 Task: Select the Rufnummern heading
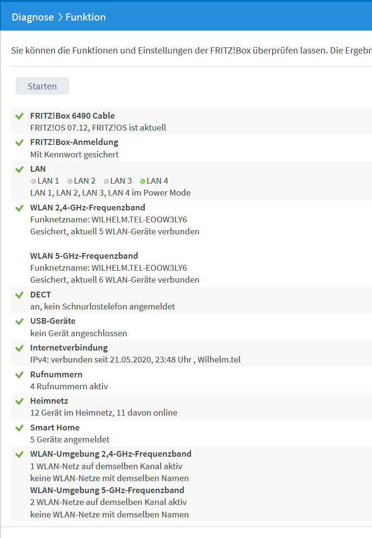pyautogui.click(x=56, y=374)
